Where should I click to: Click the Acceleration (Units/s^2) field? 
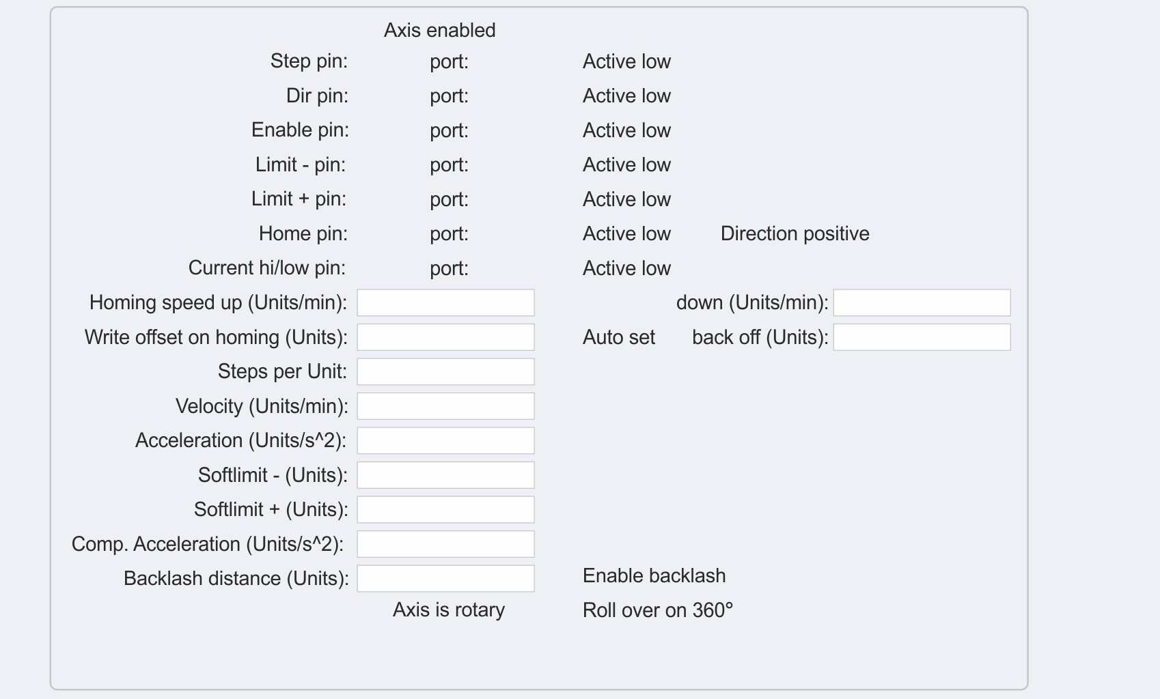[445, 440]
